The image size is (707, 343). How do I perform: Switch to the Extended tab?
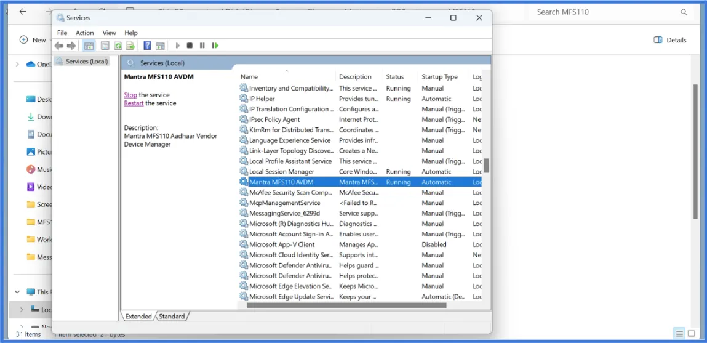[x=138, y=317]
